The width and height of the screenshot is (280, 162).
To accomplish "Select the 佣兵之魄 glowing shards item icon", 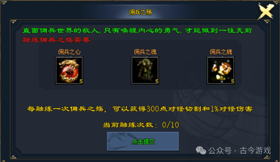I will pos(221,71).
